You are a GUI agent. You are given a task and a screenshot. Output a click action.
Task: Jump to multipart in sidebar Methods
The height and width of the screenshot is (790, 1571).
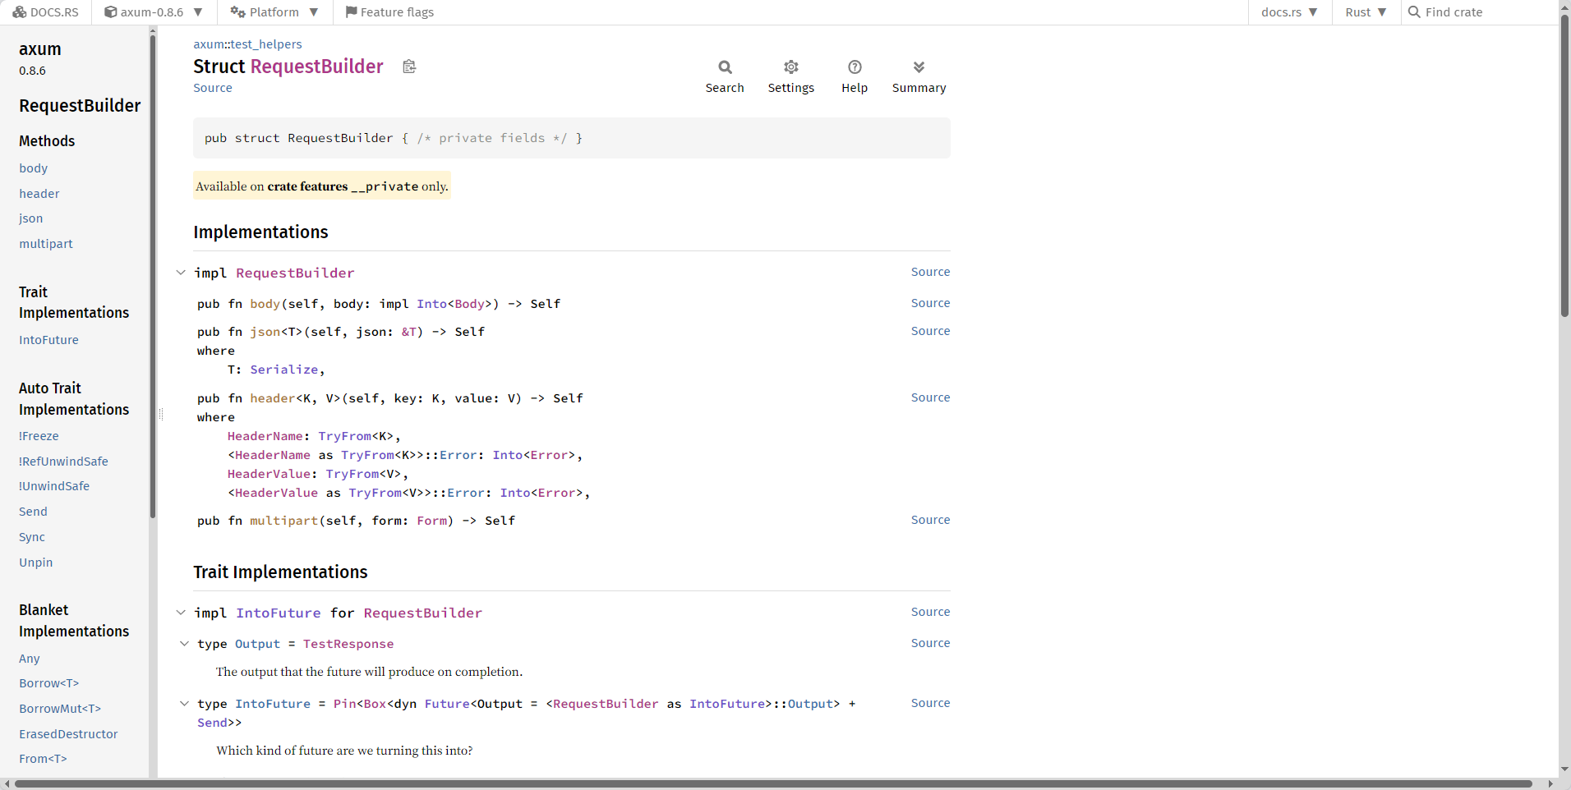click(46, 244)
